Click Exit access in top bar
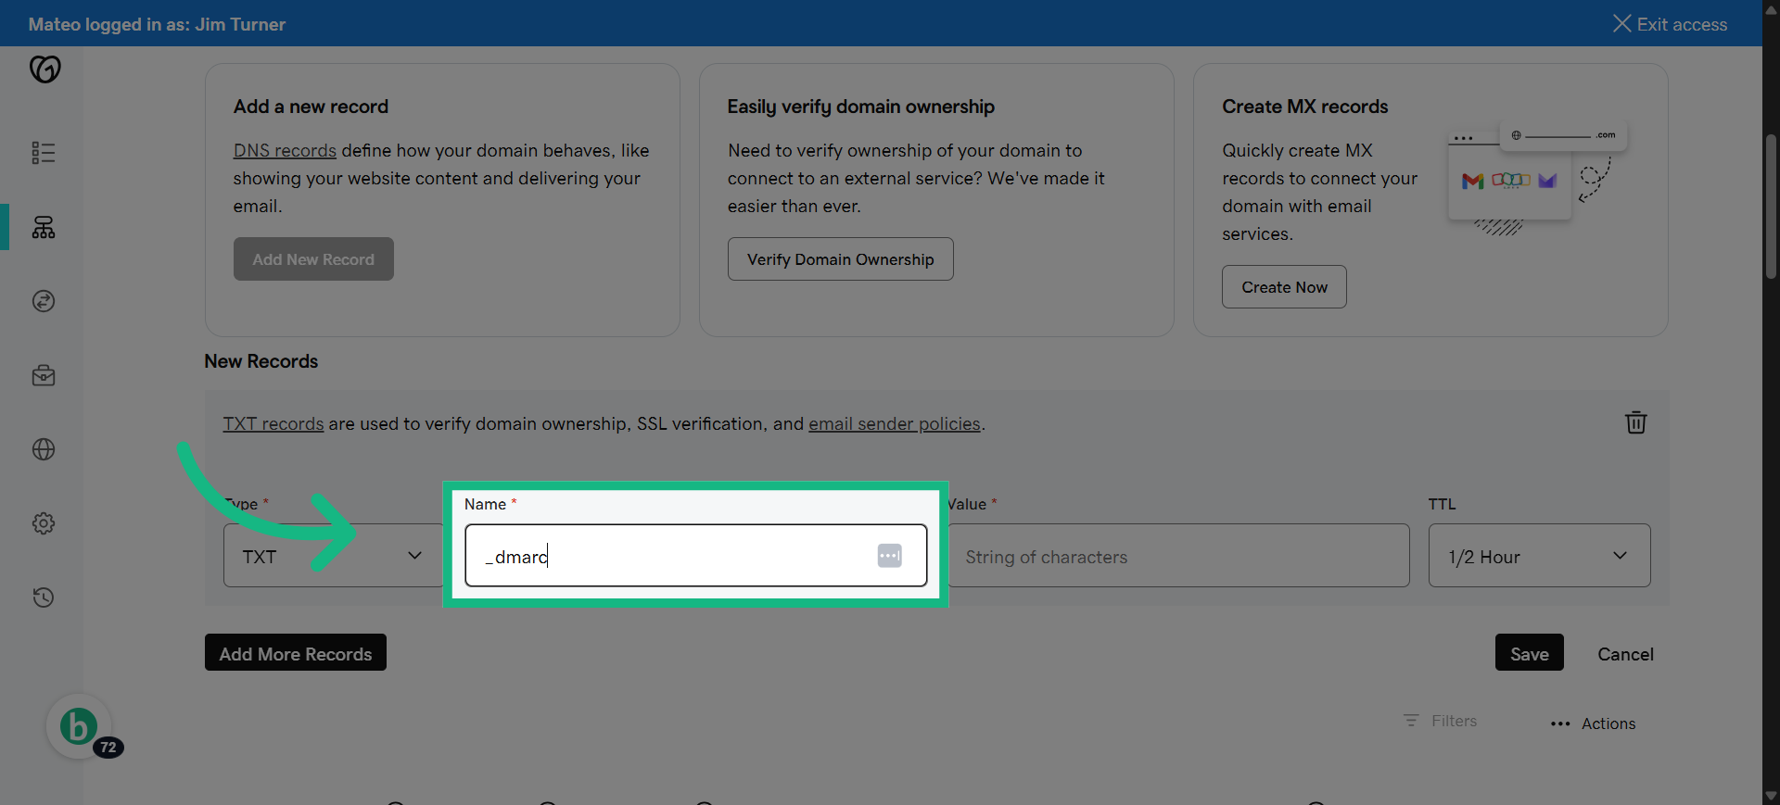The width and height of the screenshot is (1780, 805). [1670, 24]
